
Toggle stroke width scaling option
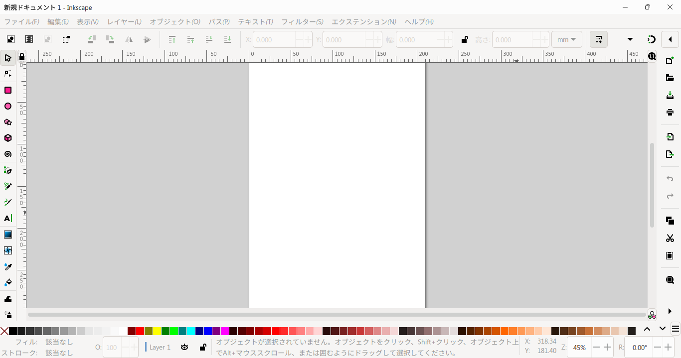599,39
